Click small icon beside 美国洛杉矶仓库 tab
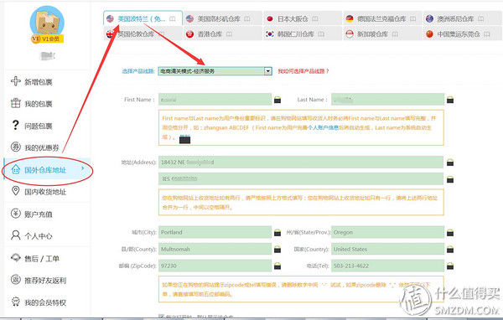503x320 pixels. 247,18
